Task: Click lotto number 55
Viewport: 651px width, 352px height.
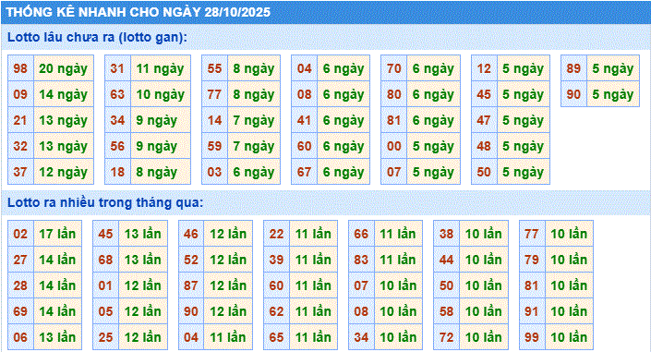Action: point(214,68)
